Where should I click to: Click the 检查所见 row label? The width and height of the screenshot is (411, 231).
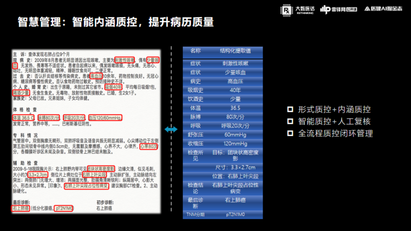196,155
